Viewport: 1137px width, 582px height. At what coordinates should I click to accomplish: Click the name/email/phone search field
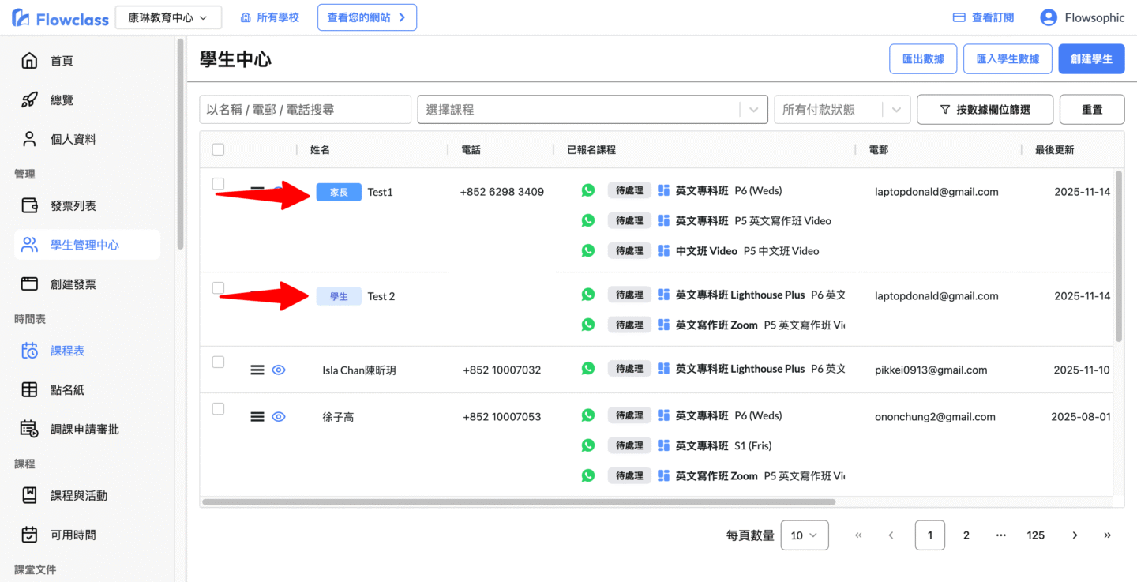click(305, 110)
